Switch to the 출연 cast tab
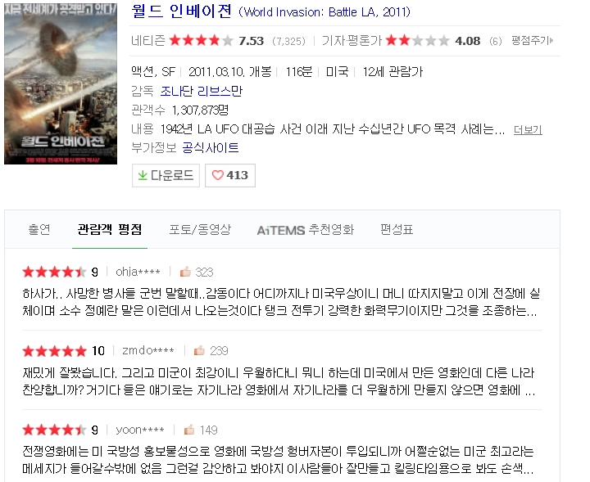This screenshot has width=590, height=482. click(39, 229)
